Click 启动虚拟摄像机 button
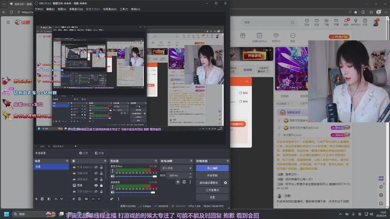 point(209,183)
